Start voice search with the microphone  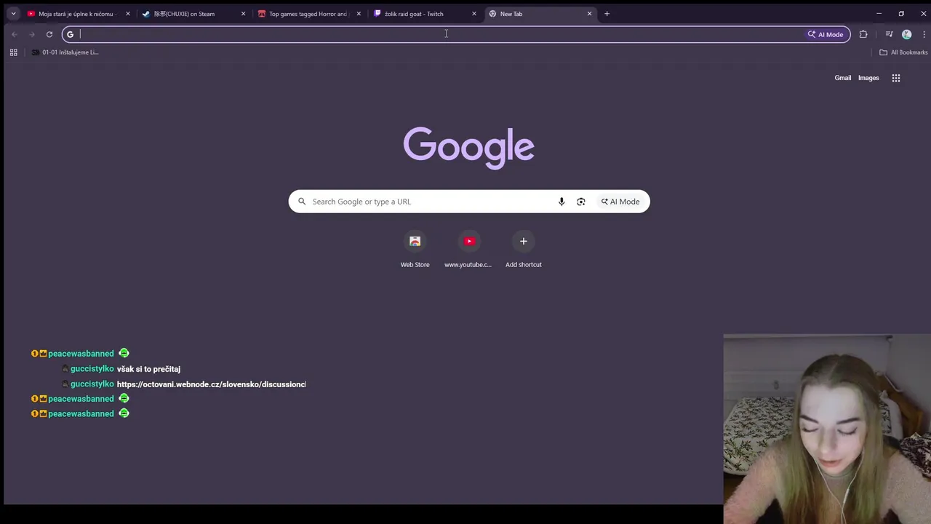562,202
